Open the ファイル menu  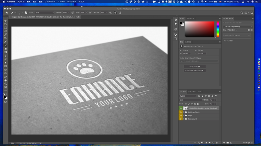21,1
